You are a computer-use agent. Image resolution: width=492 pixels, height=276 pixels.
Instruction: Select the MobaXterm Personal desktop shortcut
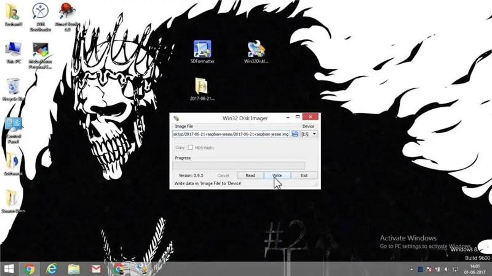[40, 55]
